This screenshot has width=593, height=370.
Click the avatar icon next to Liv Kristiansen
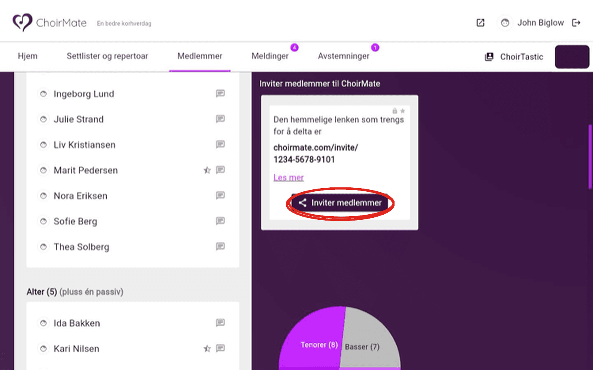coord(43,145)
